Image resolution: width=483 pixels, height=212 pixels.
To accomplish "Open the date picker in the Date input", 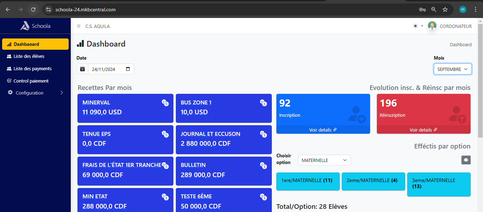I will pyautogui.click(x=128, y=69).
